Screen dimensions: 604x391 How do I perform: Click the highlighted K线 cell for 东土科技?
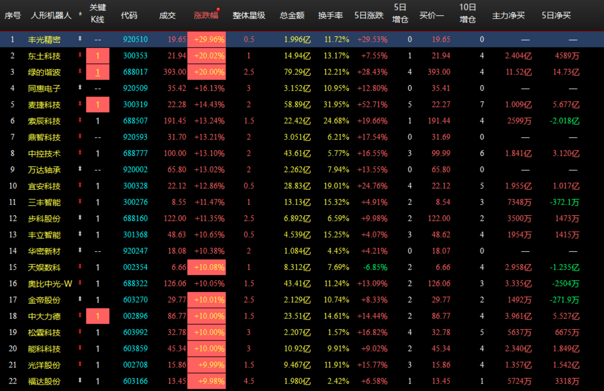(98, 56)
